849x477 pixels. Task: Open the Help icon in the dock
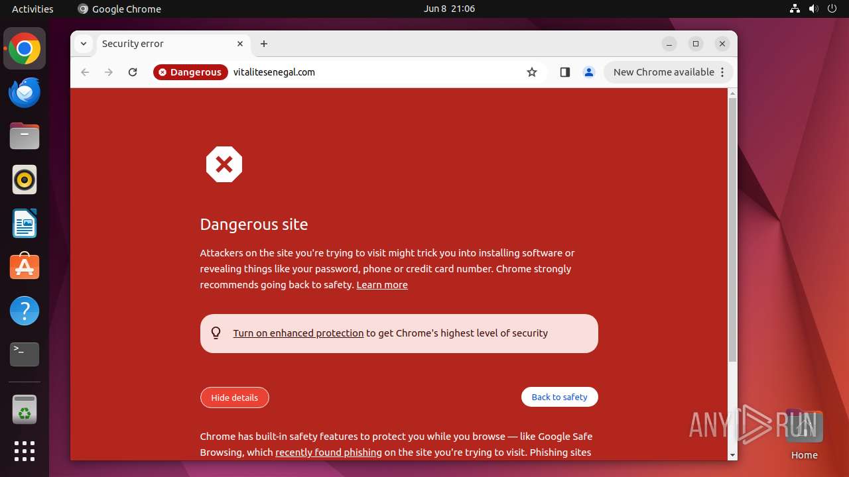(25, 311)
